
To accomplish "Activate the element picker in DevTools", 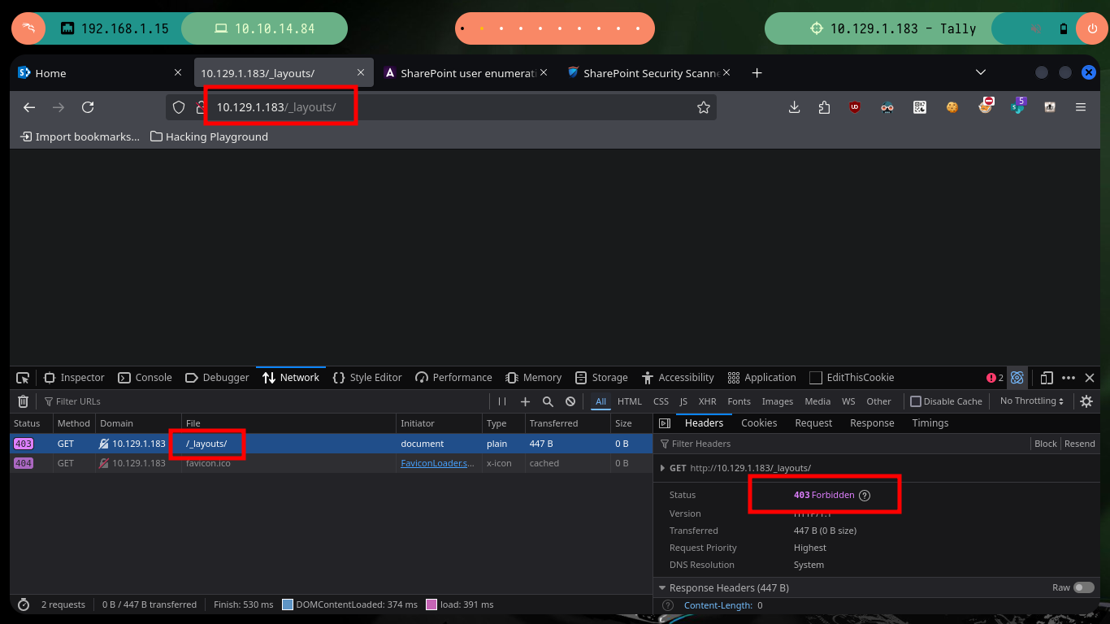I will (x=23, y=378).
